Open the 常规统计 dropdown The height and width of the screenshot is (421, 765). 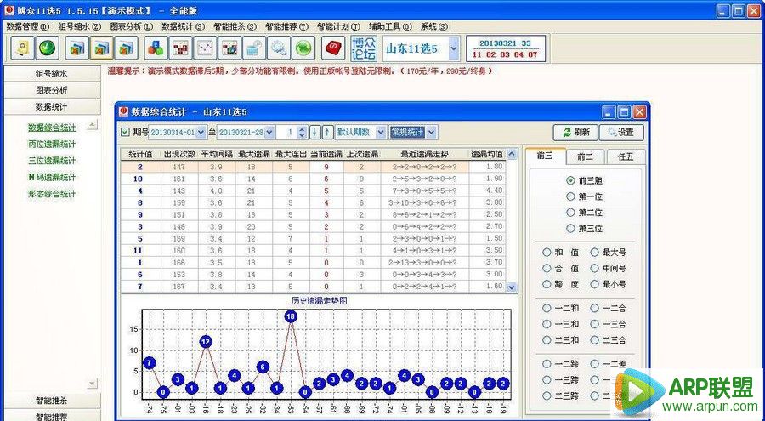point(431,132)
